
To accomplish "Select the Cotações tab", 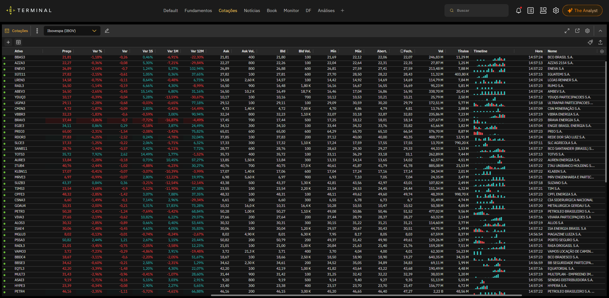I will (228, 10).
